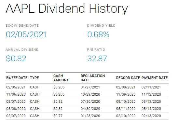Select ex date 08/07/2020
Screen dimensions: 178x120
[16, 101]
